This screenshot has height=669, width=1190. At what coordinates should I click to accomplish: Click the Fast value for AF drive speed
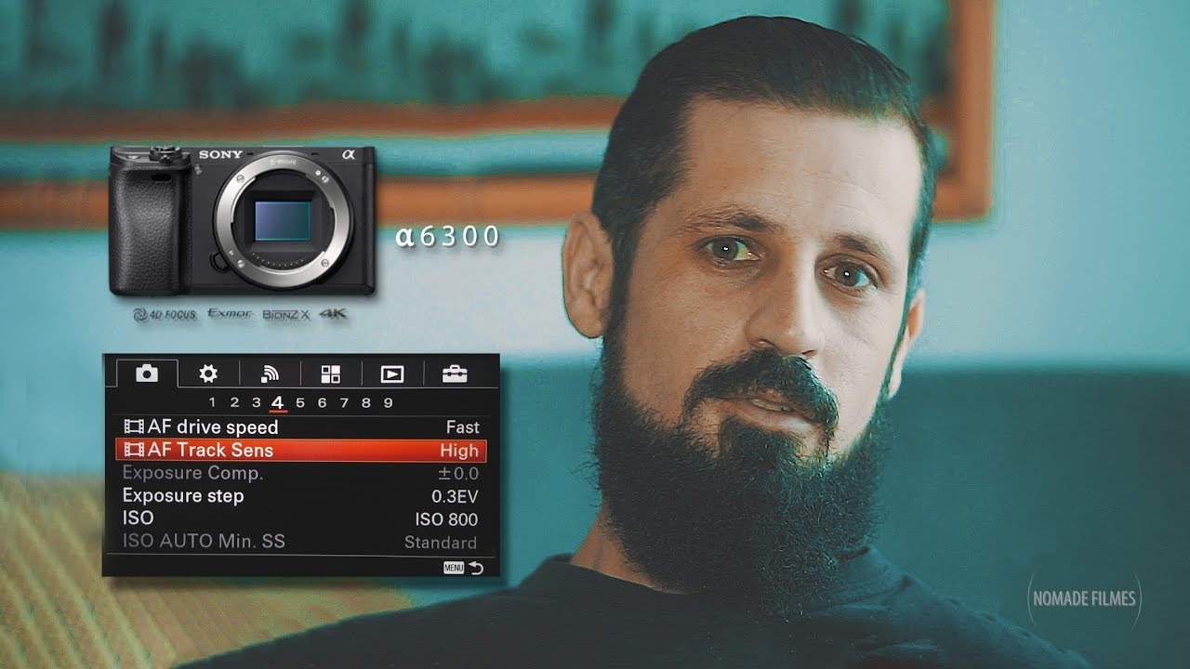point(462,427)
